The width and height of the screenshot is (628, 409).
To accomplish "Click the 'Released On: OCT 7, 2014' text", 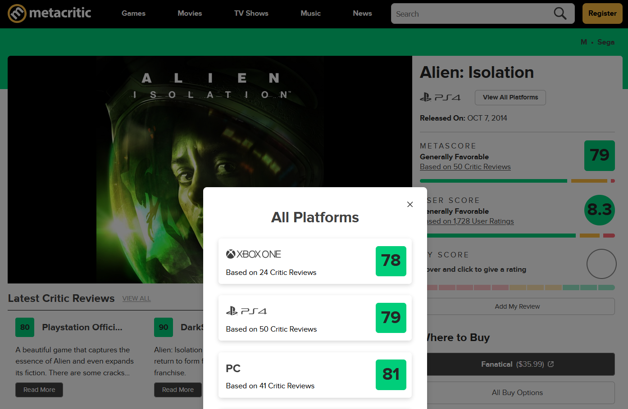I will pyautogui.click(x=464, y=118).
